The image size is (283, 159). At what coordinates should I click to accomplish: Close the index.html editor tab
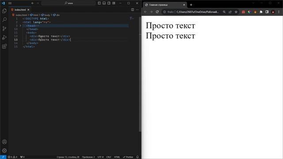[28, 10]
